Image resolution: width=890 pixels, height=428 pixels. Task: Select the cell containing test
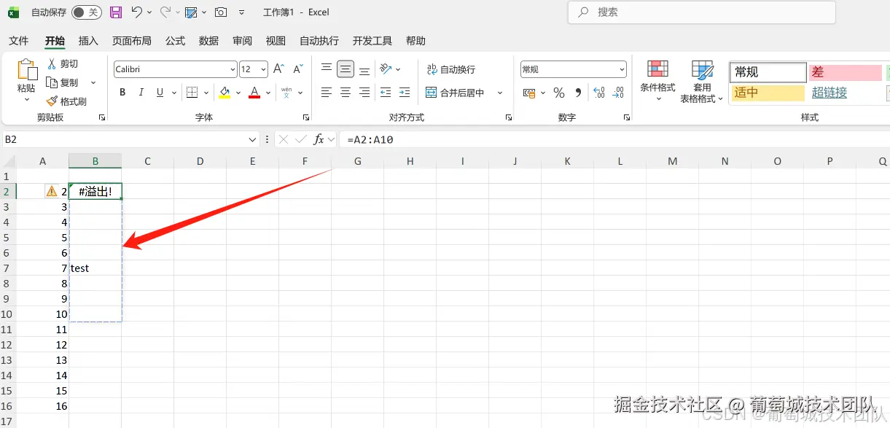95,268
